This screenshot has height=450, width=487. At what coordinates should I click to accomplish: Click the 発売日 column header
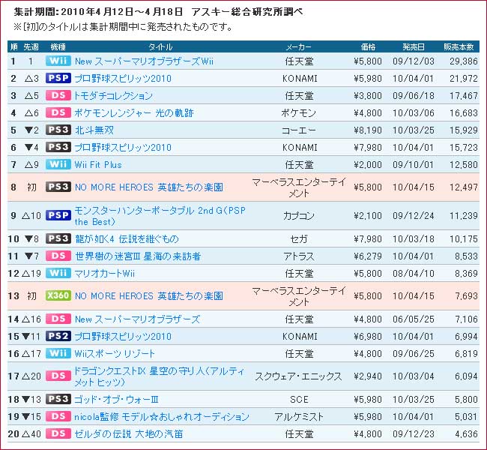(414, 47)
